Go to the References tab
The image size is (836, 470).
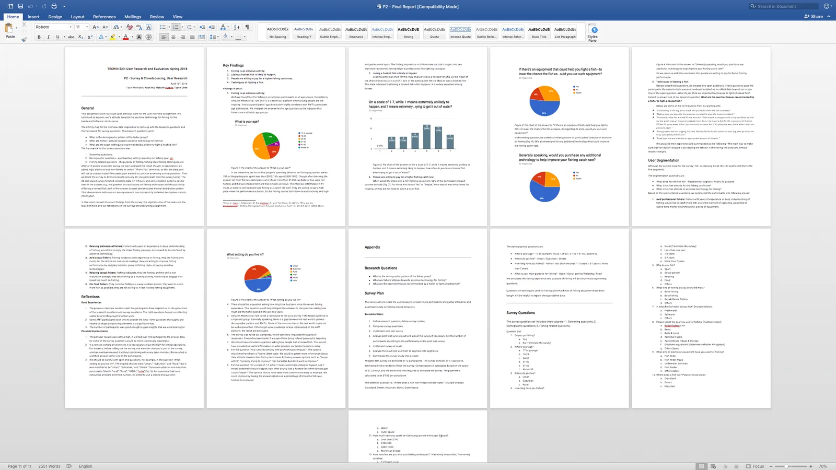104,17
